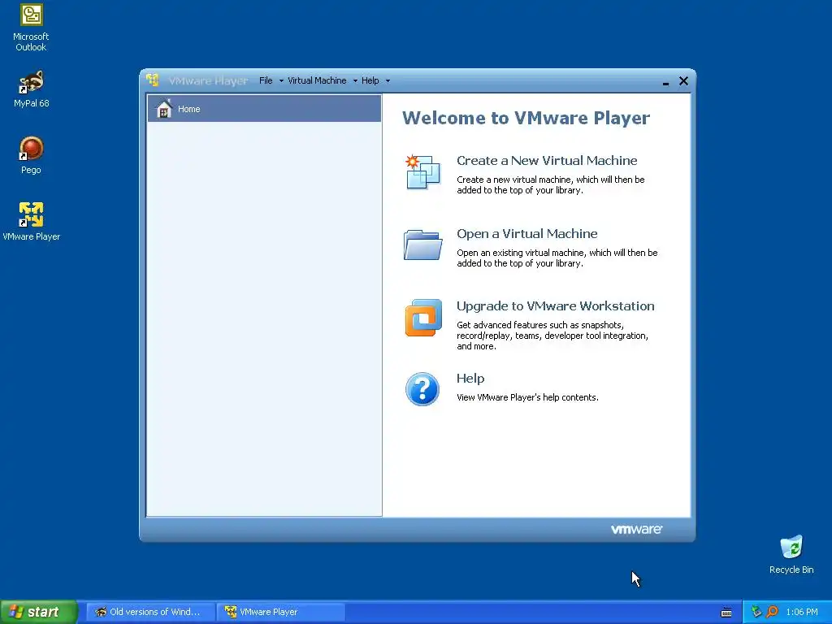
Task: Click the blue question mark Help icon
Action: [x=422, y=389]
